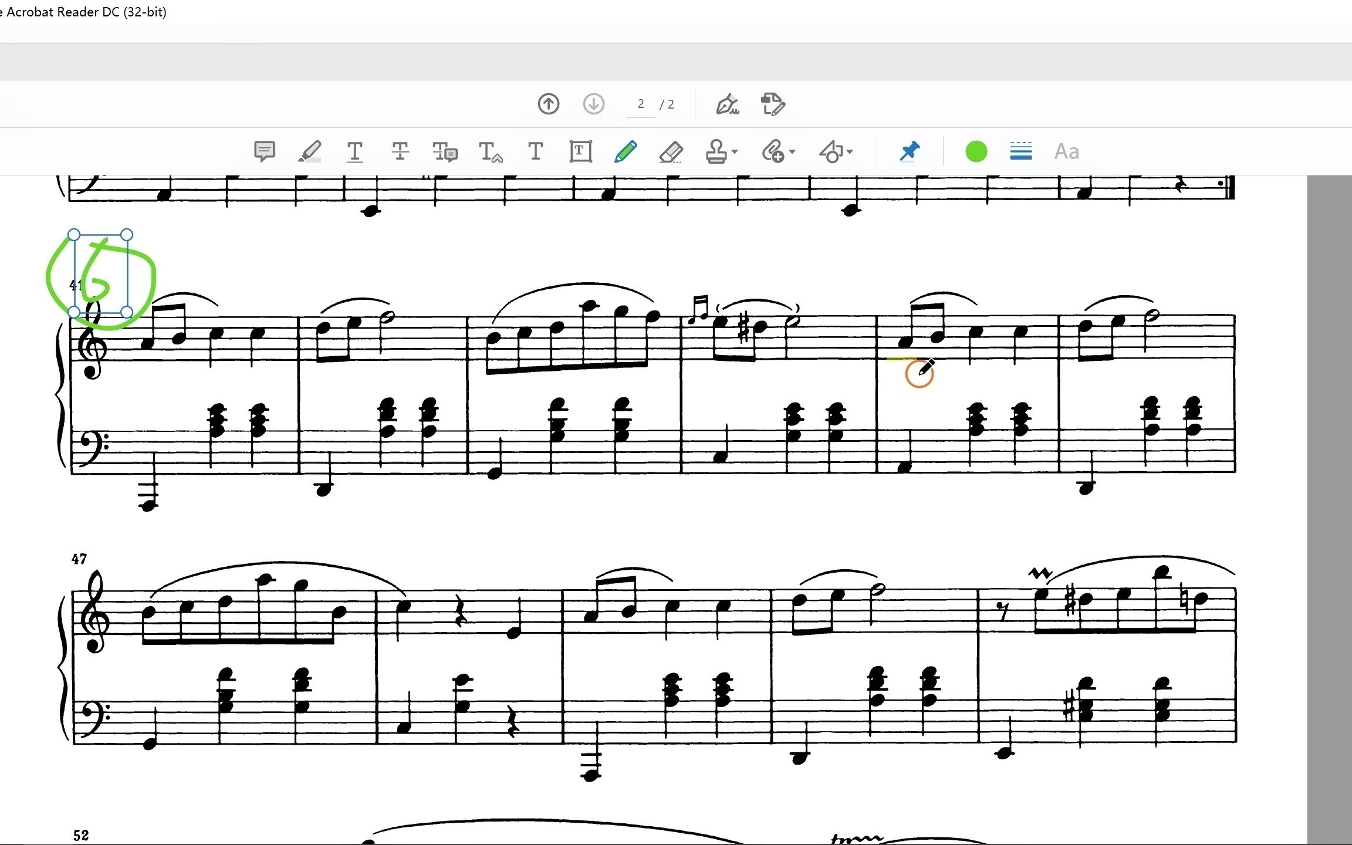The height and width of the screenshot is (845, 1352).
Task: Select the add text comment tool
Action: pos(535,151)
